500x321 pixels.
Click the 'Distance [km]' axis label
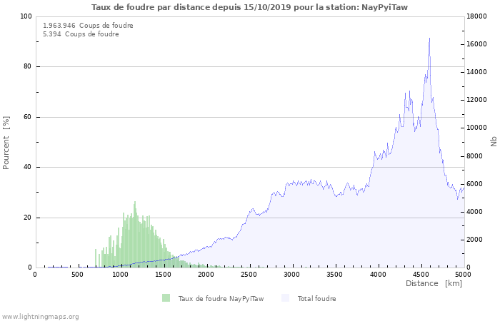click(434, 284)
